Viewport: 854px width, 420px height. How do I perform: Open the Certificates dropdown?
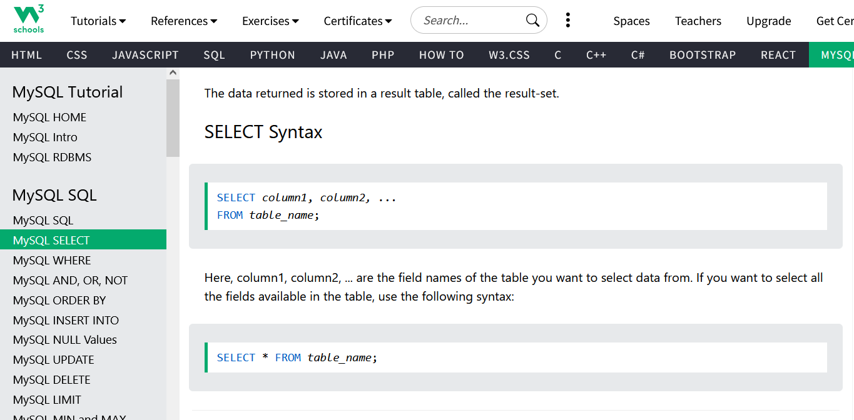[x=358, y=21]
